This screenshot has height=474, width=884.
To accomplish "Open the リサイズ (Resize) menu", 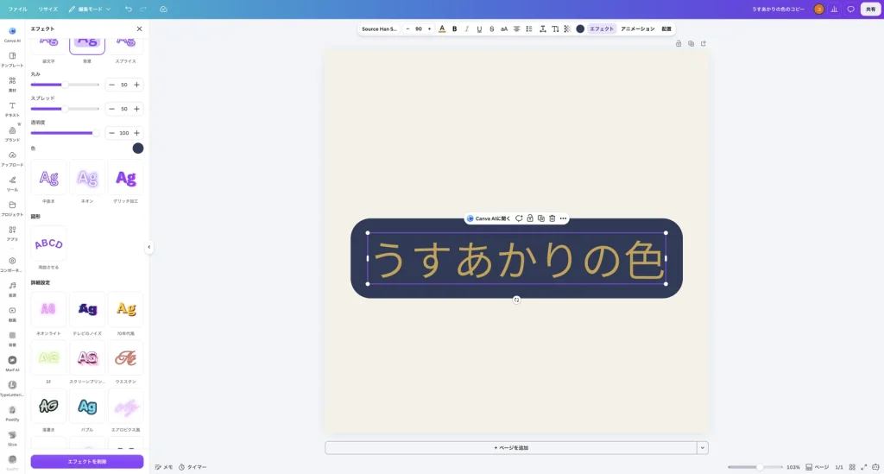I will pyautogui.click(x=48, y=9).
